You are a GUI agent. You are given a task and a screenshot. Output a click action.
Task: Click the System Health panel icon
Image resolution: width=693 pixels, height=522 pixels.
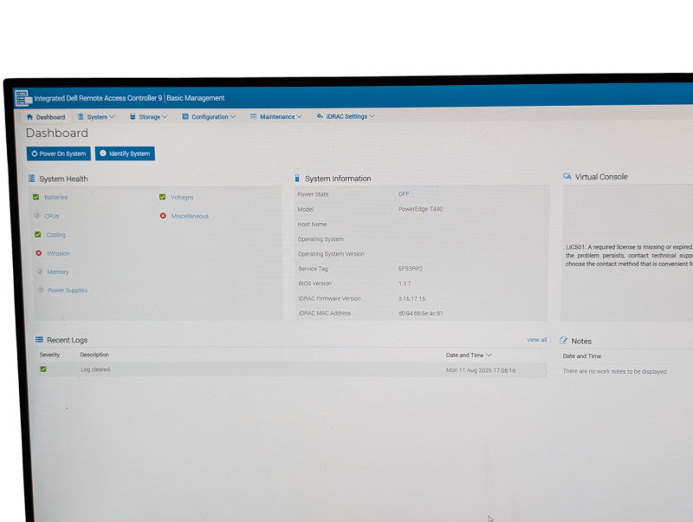[32, 179]
